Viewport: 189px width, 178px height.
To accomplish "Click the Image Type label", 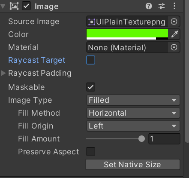I will click(30, 100).
